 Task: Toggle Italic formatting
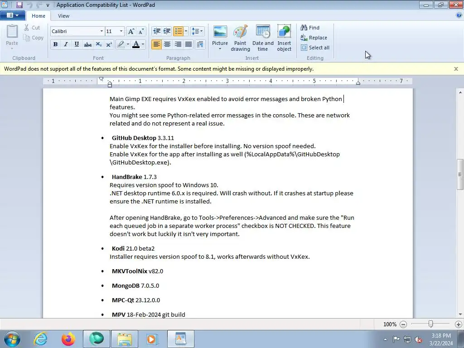coord(66,44)
